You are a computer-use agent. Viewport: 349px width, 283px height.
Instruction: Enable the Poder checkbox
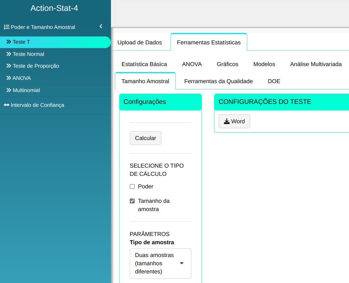click(x=132, y=187)
